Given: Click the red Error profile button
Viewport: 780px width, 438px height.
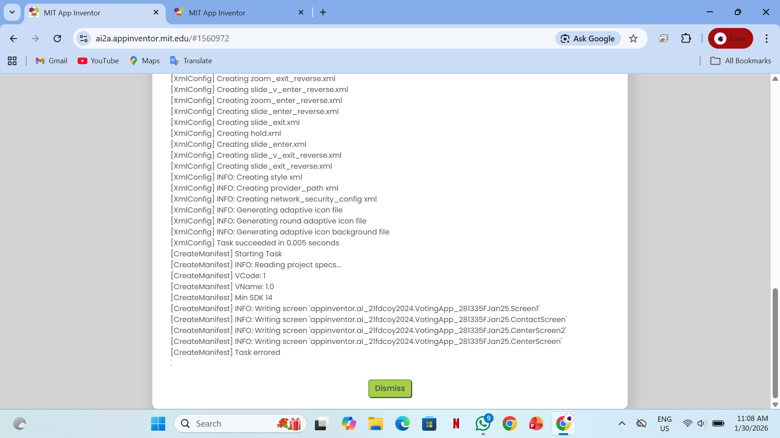Looking at the screenshot, I should 730,39.
